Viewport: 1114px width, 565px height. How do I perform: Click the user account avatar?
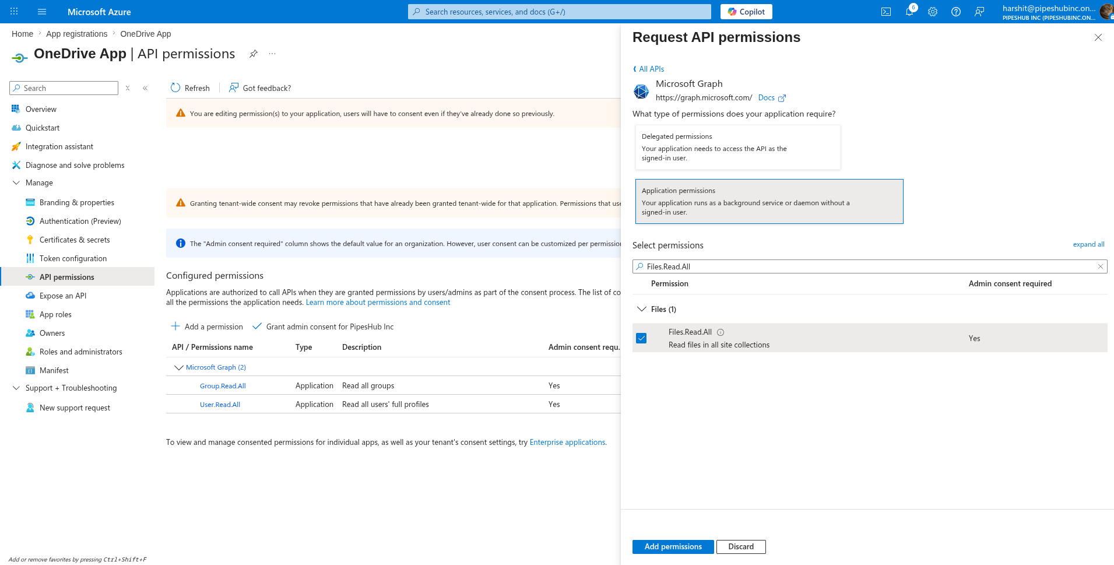coord(1106,12)
